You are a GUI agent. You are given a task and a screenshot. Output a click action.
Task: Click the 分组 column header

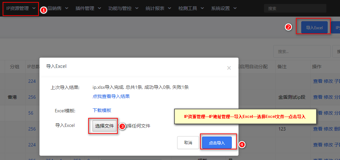click(x=15, y=67)
